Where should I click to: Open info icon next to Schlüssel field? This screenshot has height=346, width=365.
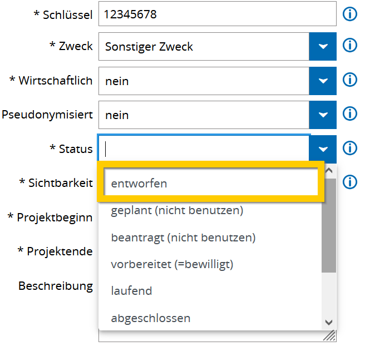coord(349,14)
